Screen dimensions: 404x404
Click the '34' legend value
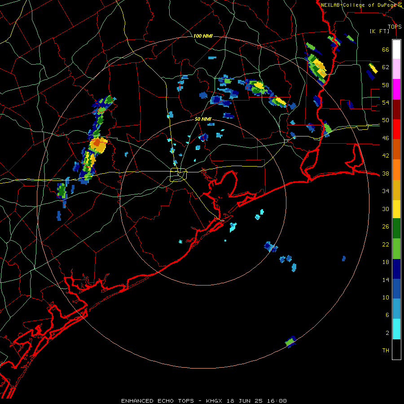[386, 191]
